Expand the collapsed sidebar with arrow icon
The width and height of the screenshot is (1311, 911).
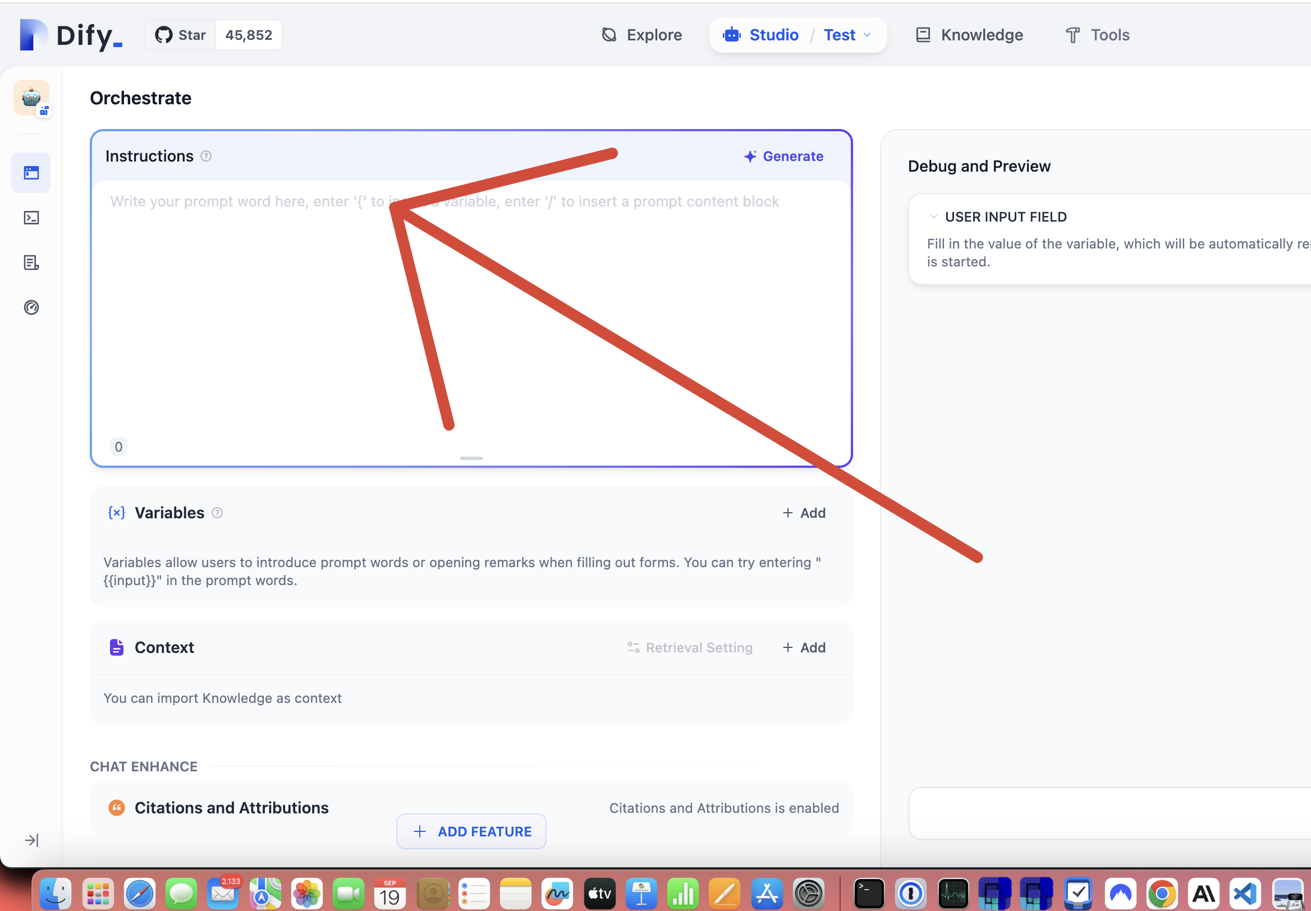pyautogui.click(x=31, y=840)
